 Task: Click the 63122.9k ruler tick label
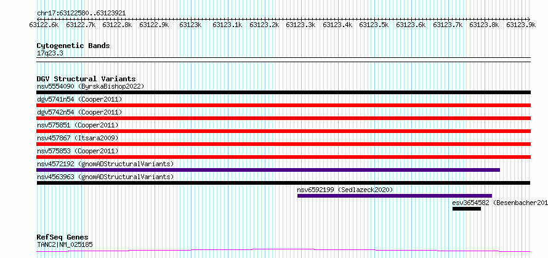tap(154, 25)
